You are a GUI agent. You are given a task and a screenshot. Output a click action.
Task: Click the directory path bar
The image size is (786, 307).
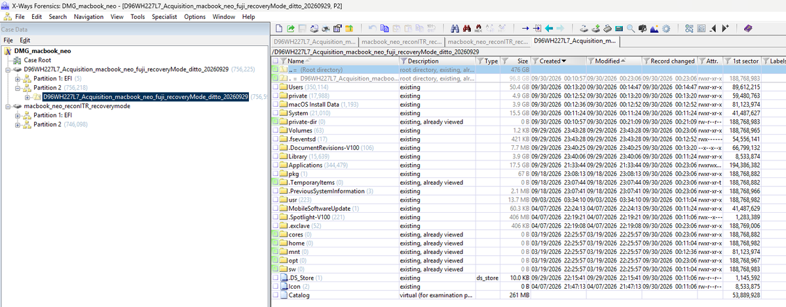[x=527, y=52]
